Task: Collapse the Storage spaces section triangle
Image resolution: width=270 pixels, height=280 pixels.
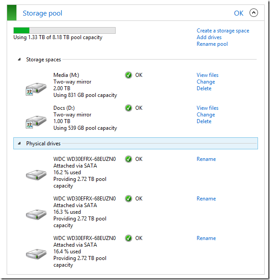Action: [x=19, y=60]
